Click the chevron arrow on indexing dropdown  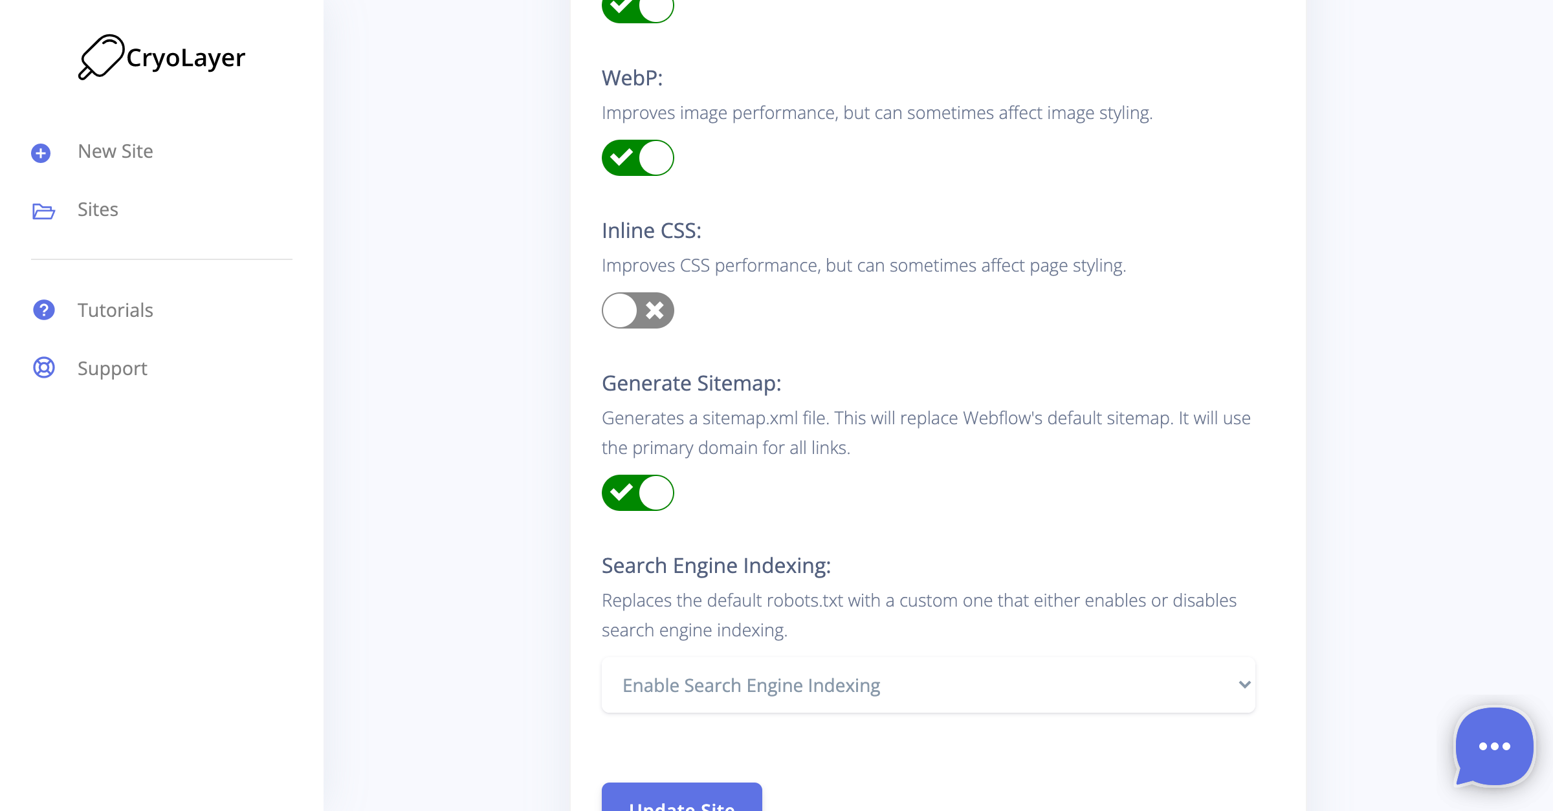pyautogui.click(x=1244, y=685)
